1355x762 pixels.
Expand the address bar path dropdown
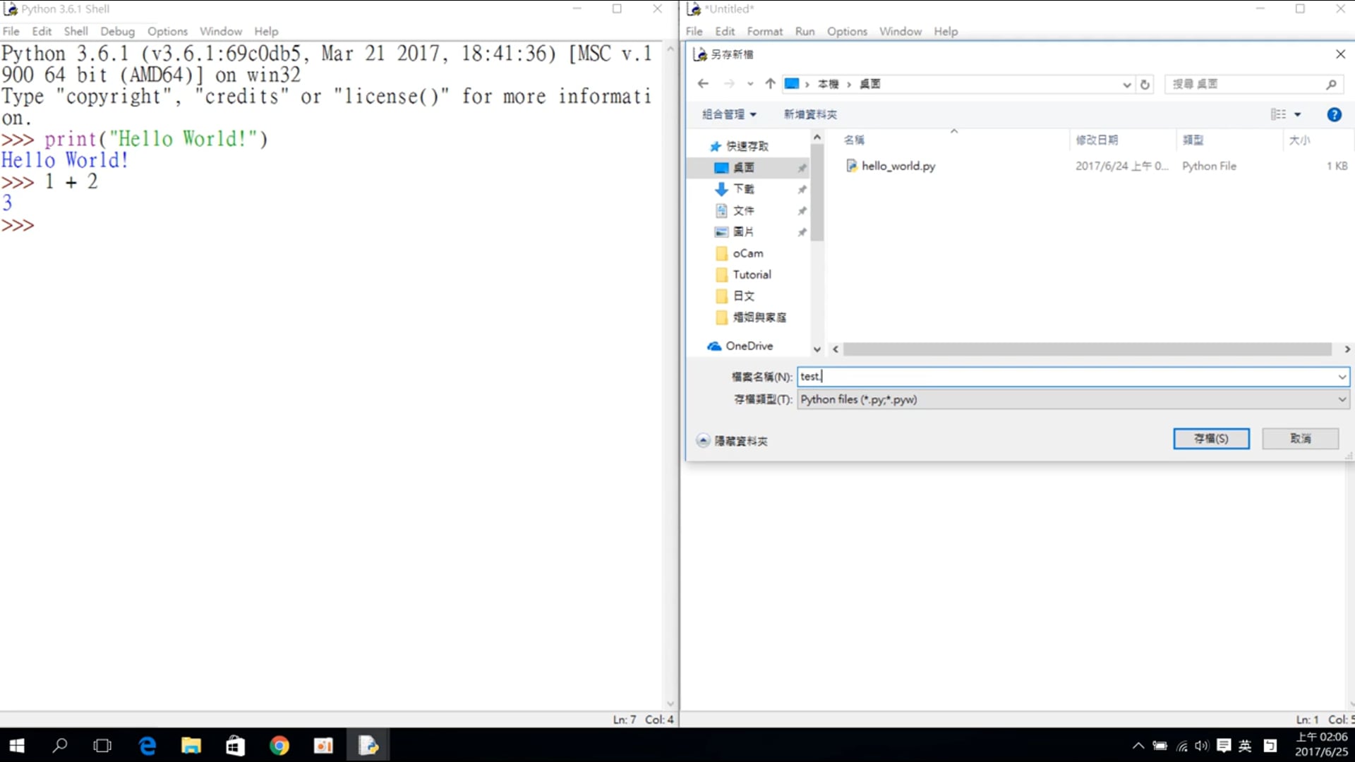1126,85
